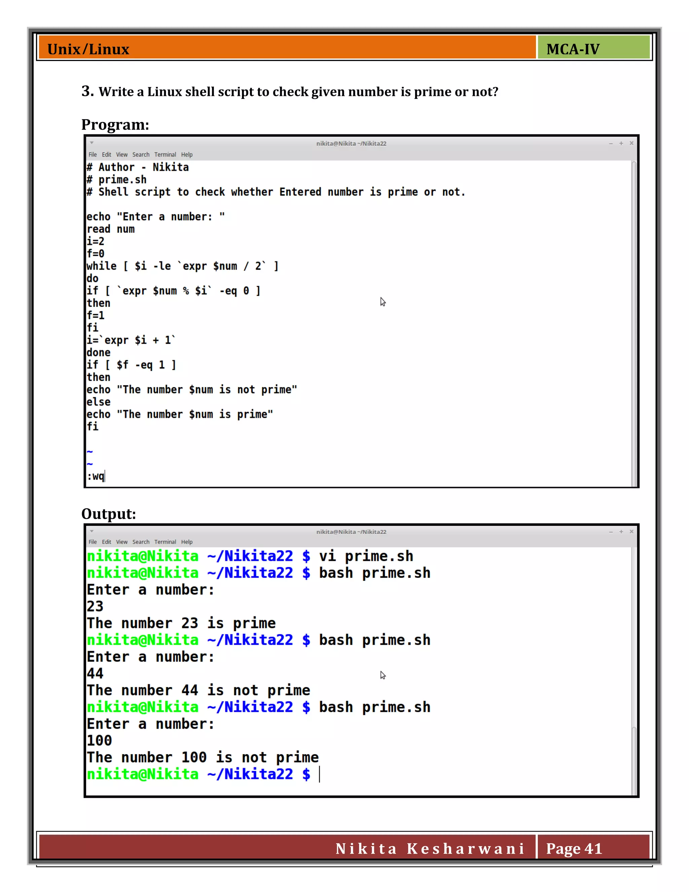Click the 'MCA-IV' header label
The width and height of the screenshot is (689, 892).
click(x=573, y=49)
